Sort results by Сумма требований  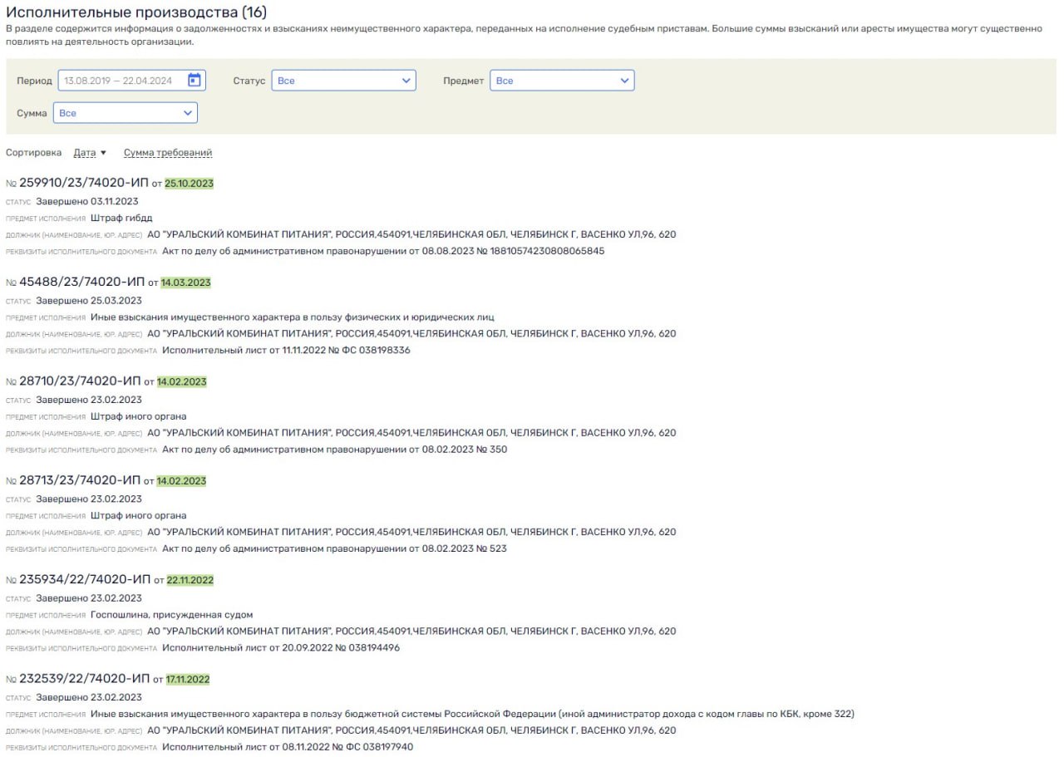[x=167, y=152]
